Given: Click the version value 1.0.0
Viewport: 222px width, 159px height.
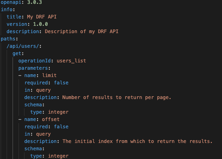Looking at the screenshot, I should point(41,24).
